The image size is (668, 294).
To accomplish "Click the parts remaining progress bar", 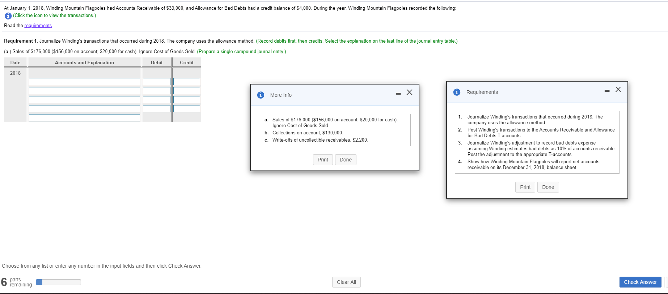I will pyautogui.click(x=58, y=282).
